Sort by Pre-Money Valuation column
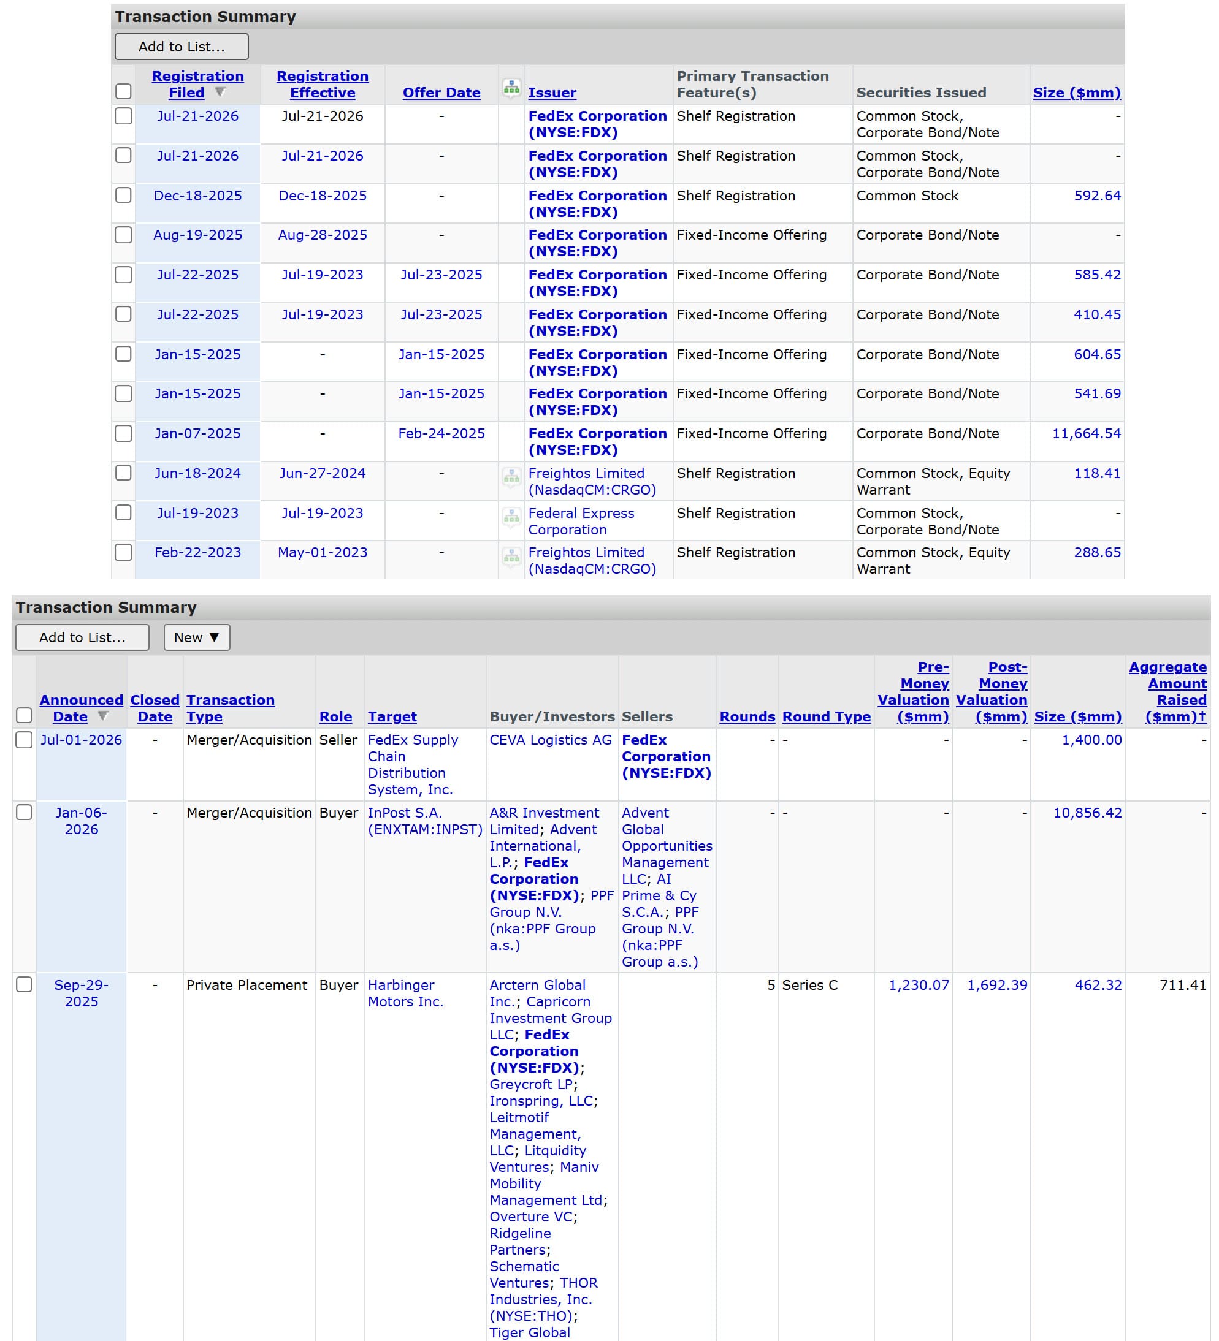The height and width of the screenshot is (1341, 1219). (914, 692)
